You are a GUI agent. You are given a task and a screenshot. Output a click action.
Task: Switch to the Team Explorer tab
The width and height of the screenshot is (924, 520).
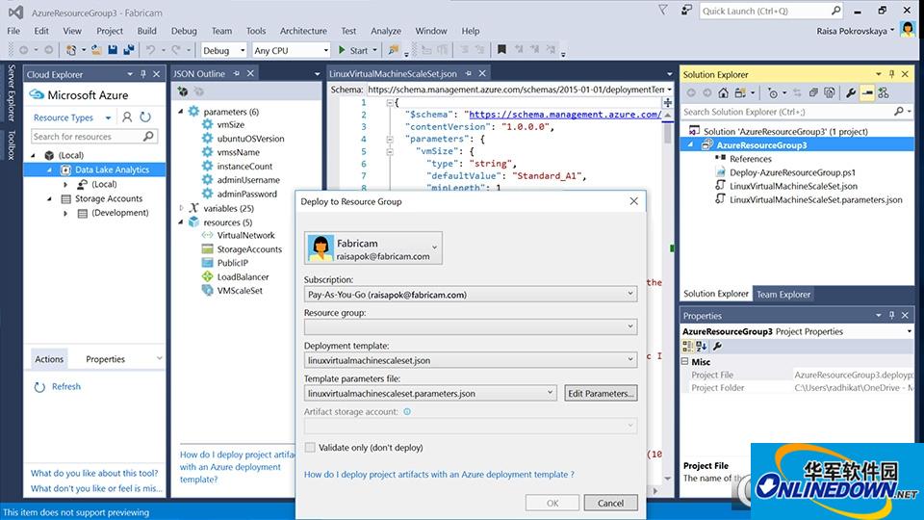[x=783, y=295]
